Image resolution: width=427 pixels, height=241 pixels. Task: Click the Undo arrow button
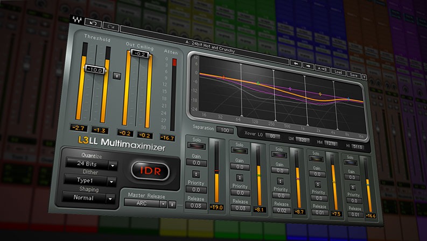(x=93, y=23)
